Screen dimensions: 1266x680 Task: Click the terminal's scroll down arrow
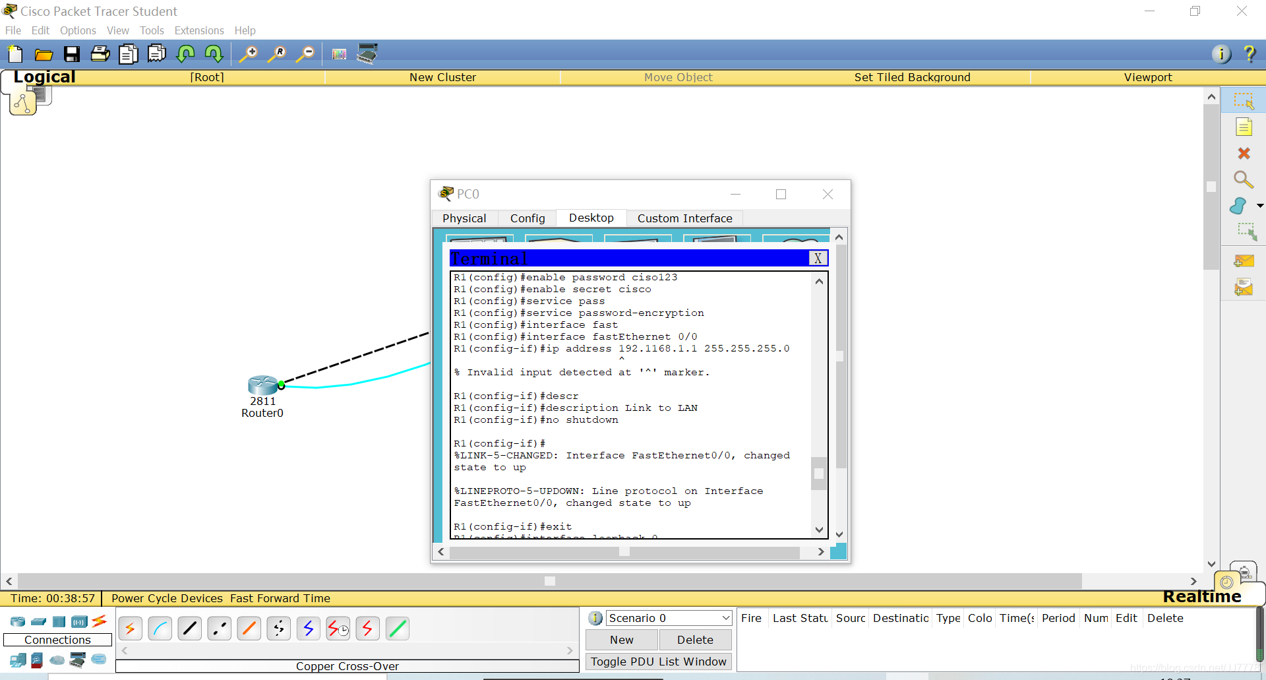[819, 530]
